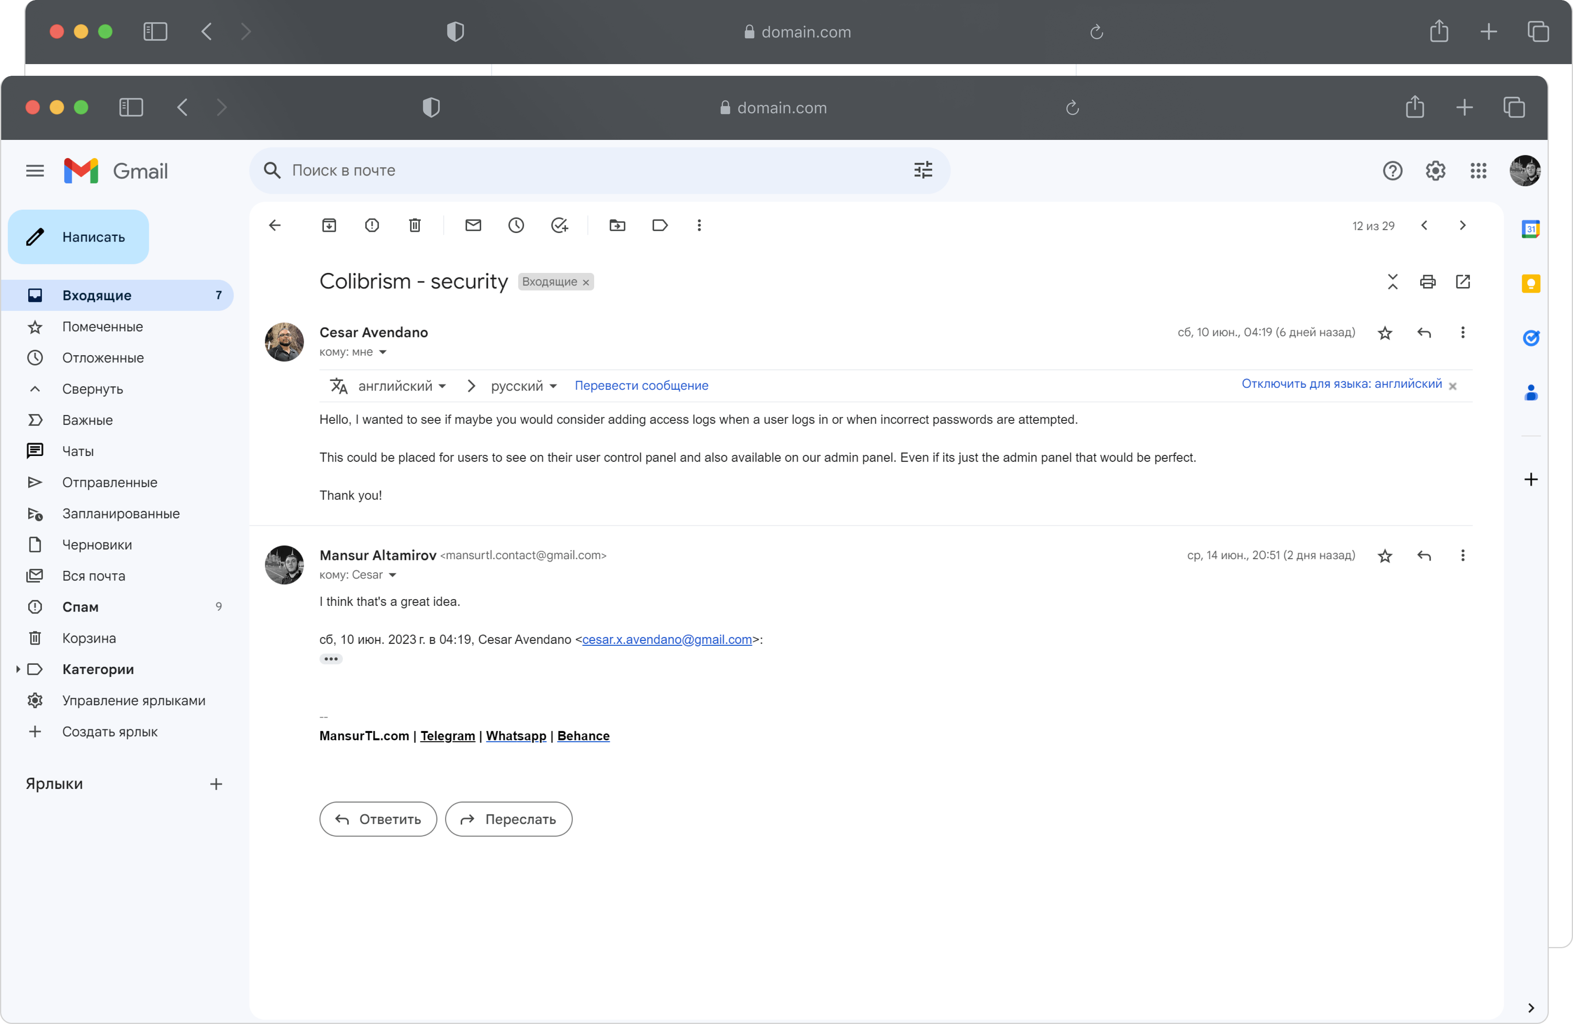
Task: Mark the conversation as unread
Action: pos(473,225)
